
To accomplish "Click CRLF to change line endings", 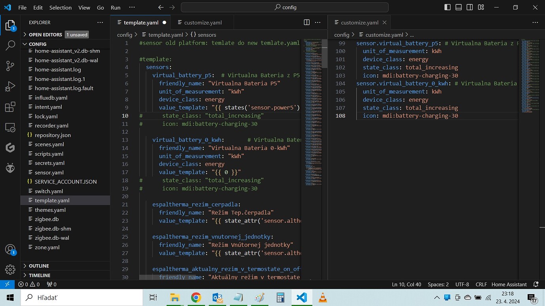I will pos(481,284).
